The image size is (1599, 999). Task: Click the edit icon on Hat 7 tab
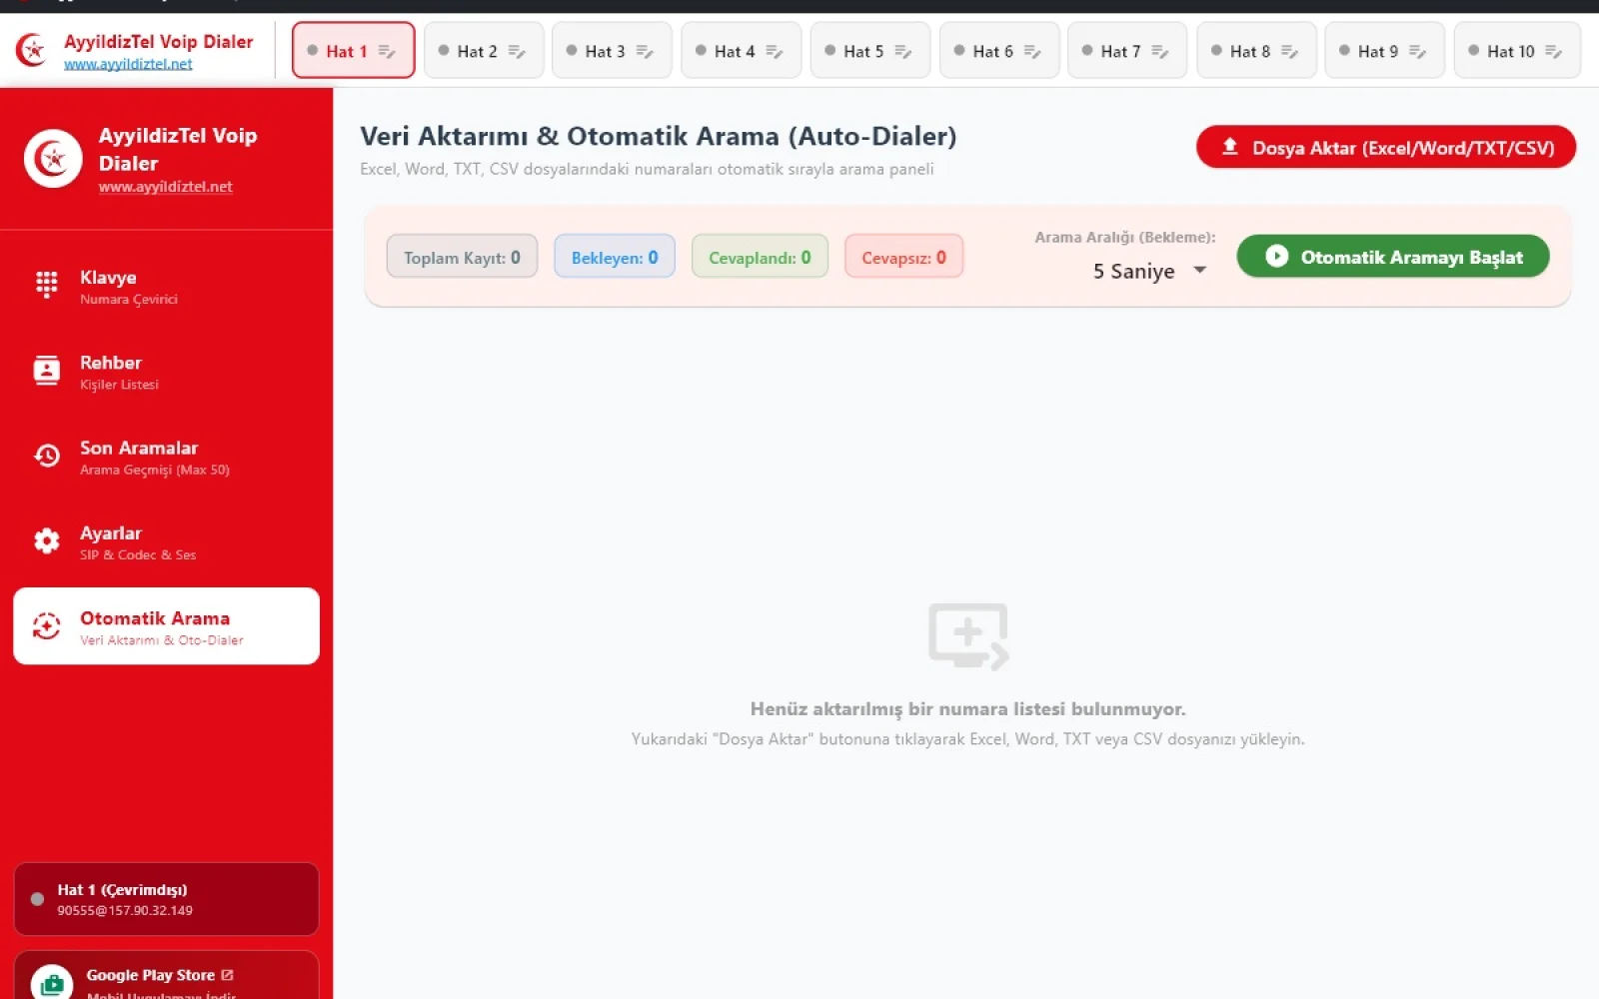(x=1160, y=52)
